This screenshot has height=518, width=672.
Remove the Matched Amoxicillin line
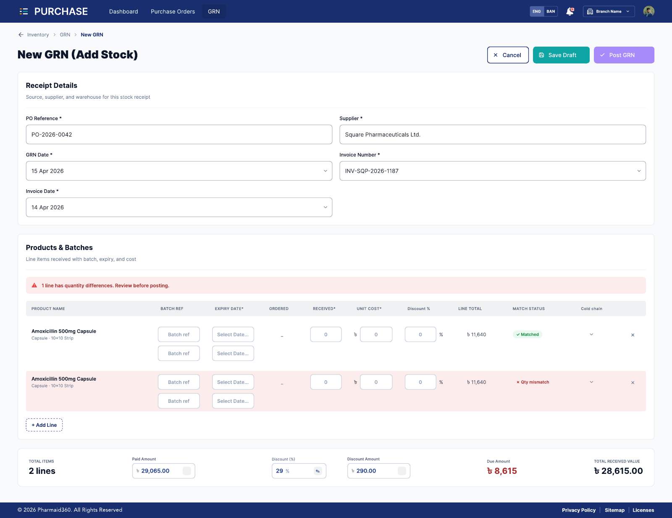click(633, 335)
